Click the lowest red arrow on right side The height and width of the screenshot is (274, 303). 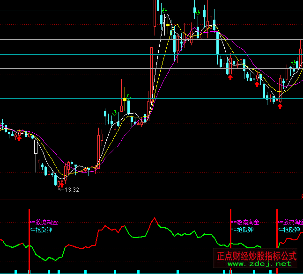280,106
